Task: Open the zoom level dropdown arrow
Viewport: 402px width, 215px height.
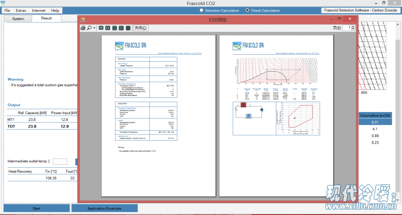Action: pos(94,28)
